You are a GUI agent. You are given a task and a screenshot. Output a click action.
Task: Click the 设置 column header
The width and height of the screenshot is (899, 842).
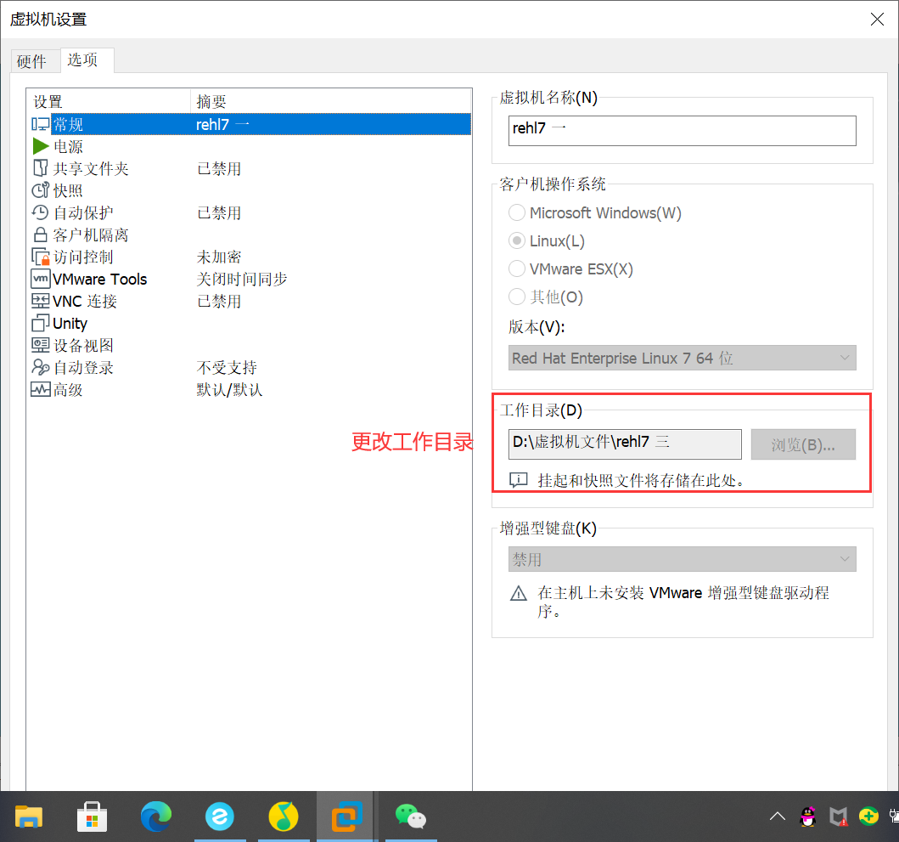pyautogui.click(x=109, y=101)
